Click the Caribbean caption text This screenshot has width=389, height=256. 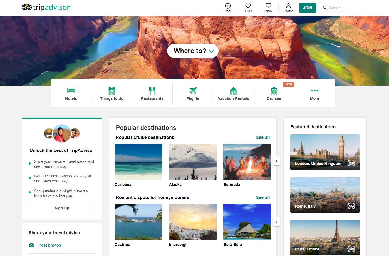tap(124, 185)
